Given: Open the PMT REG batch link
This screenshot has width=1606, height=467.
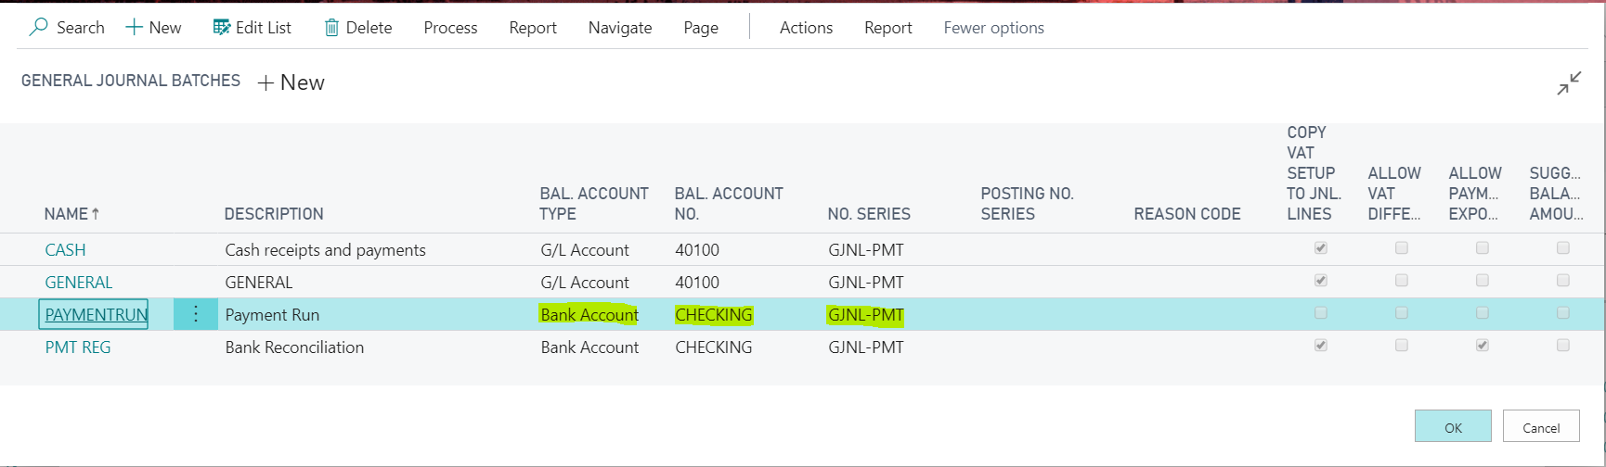Looking at the screenshot, I should pos(78,347).
